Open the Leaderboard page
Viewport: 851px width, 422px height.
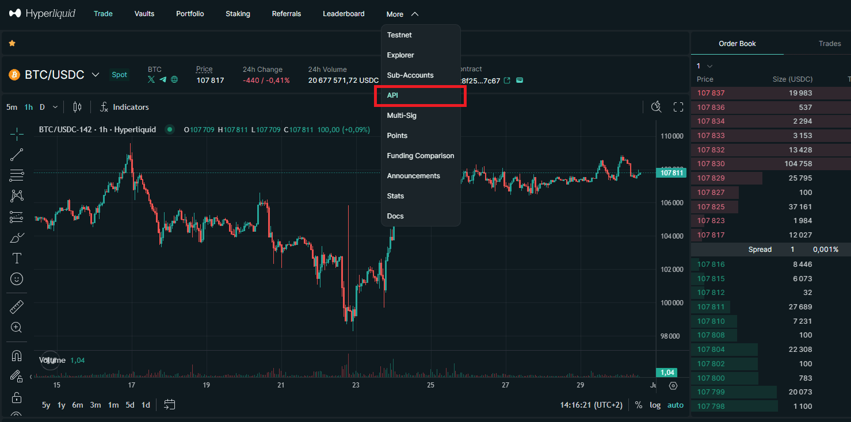pyautogui.click(x=344, y=14)
